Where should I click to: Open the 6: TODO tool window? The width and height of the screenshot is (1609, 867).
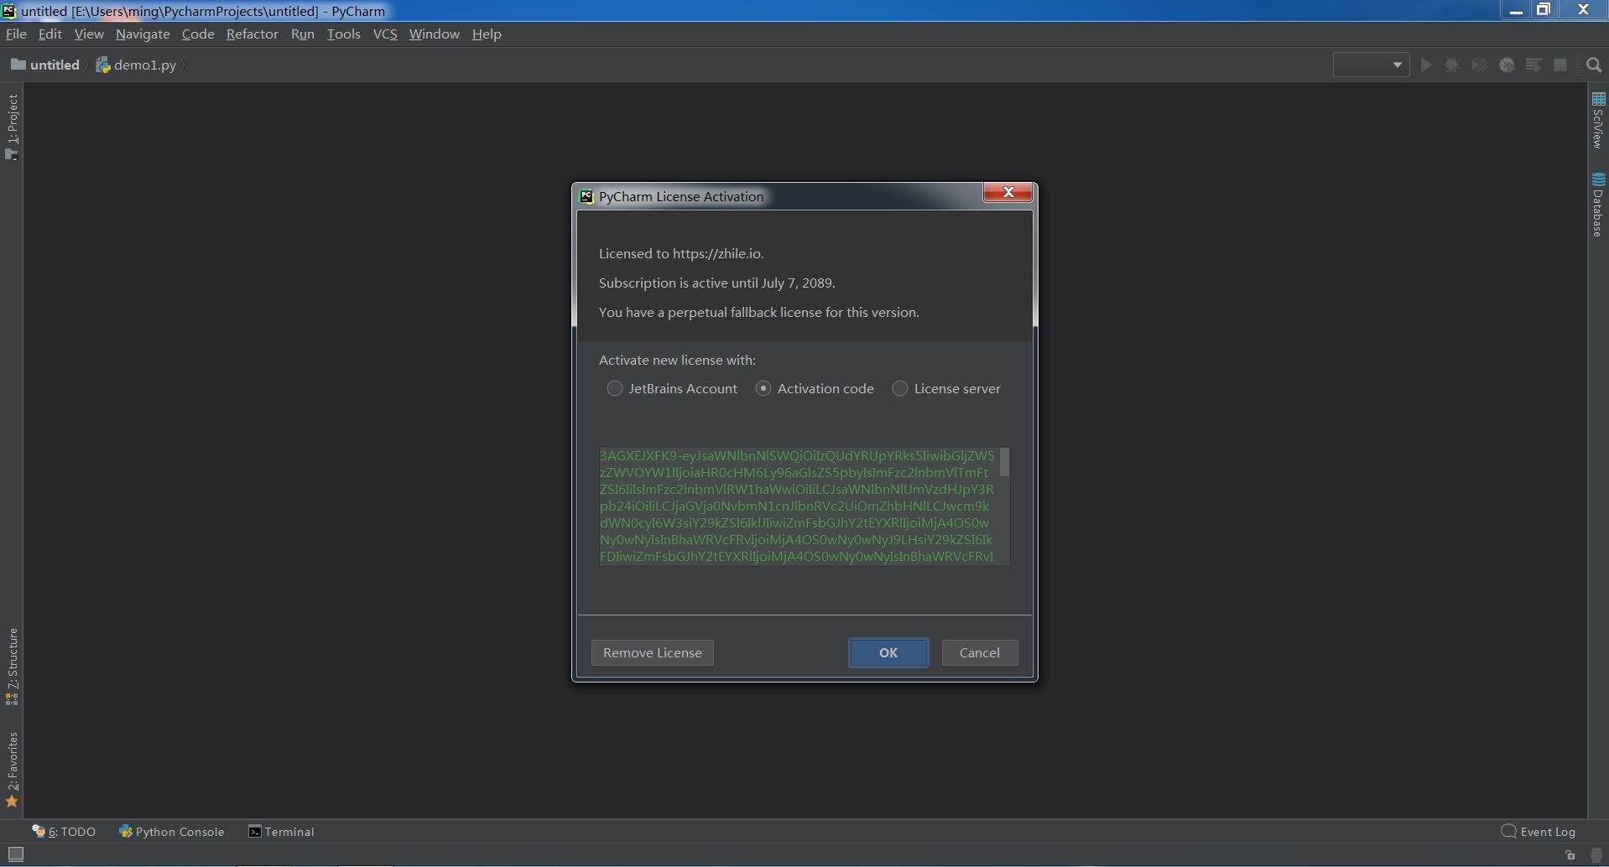(x=64, y=832)
